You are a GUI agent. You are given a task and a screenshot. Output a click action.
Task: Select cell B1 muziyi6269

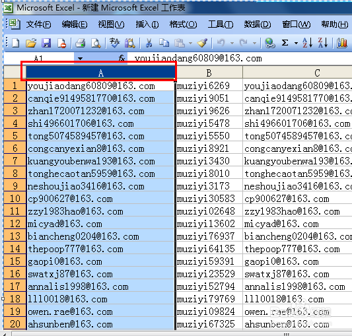point(209,86)
